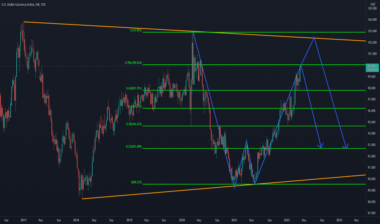Screen dimensions: 380x224
Task: Click the 1(102.892) Fibonacci level label
Action: click(136, 31)
